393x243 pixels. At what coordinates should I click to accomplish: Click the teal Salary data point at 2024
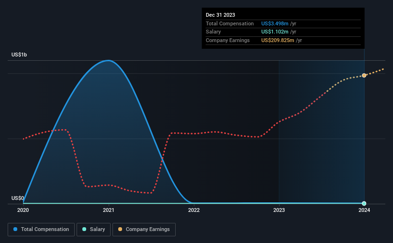(364, 203)
